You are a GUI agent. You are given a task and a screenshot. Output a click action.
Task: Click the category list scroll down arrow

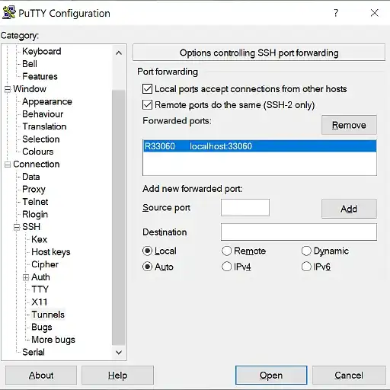pos(119,353)
